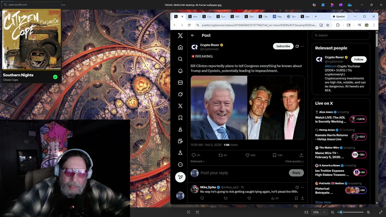Go back using the Post arrow
Viewport: 386px width, 217px height.
click(193, 35)
